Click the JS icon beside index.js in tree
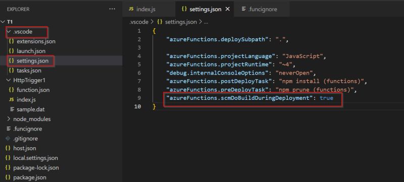 (x=11, y=99)
